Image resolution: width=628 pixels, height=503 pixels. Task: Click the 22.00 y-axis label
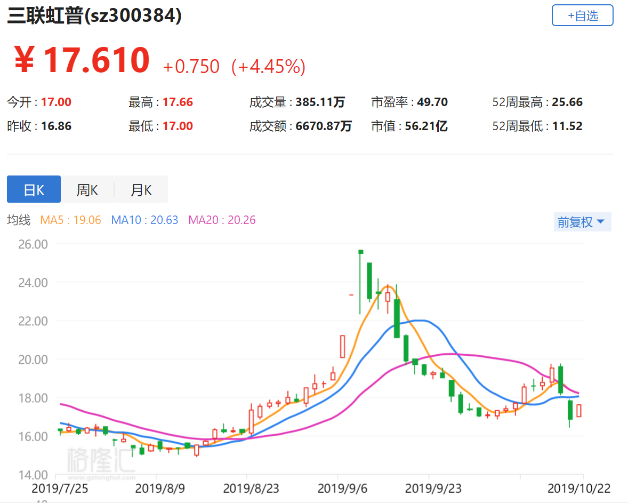click(x=33, y=321)
